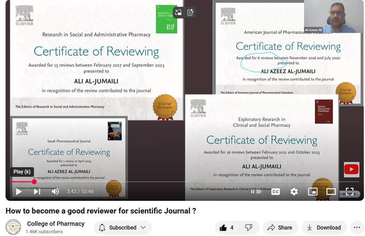365x236 pixels.
Task: Click the video title text
Action: [101, 211]
